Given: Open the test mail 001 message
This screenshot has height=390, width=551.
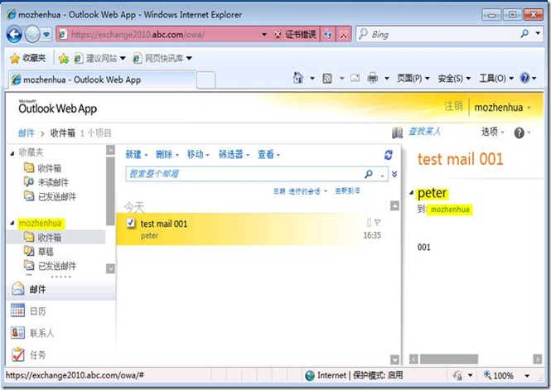Looking at the screenshot, I should click(x=249, y=229).
